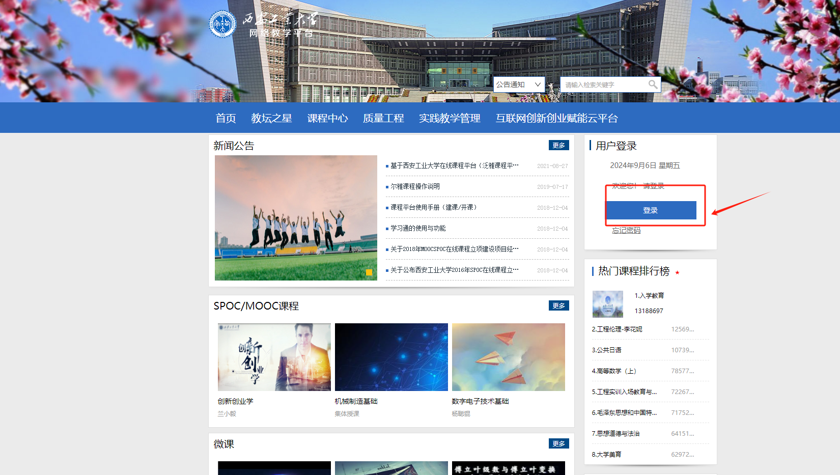Open the 忘记密码 link
Image resolution: width=840 pixels, height=475 pixels.
coord(626,231)
